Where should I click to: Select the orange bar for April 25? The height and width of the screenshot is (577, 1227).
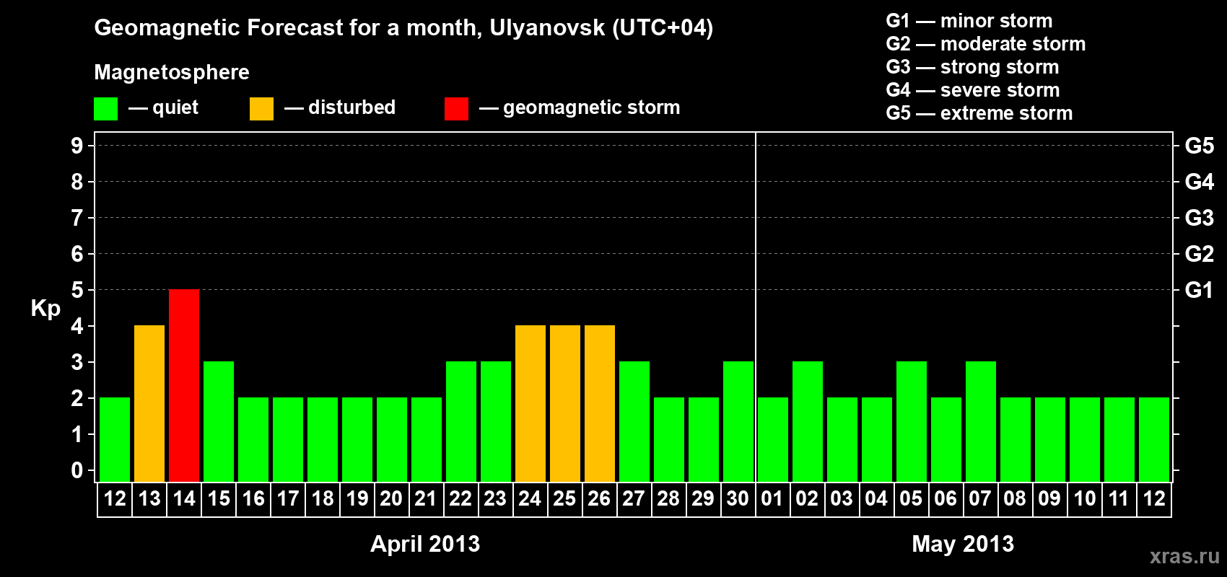pos(565,403)
